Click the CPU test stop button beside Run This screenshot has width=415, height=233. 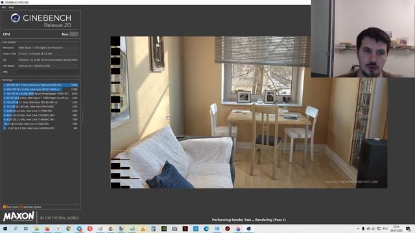coord(74,34)
